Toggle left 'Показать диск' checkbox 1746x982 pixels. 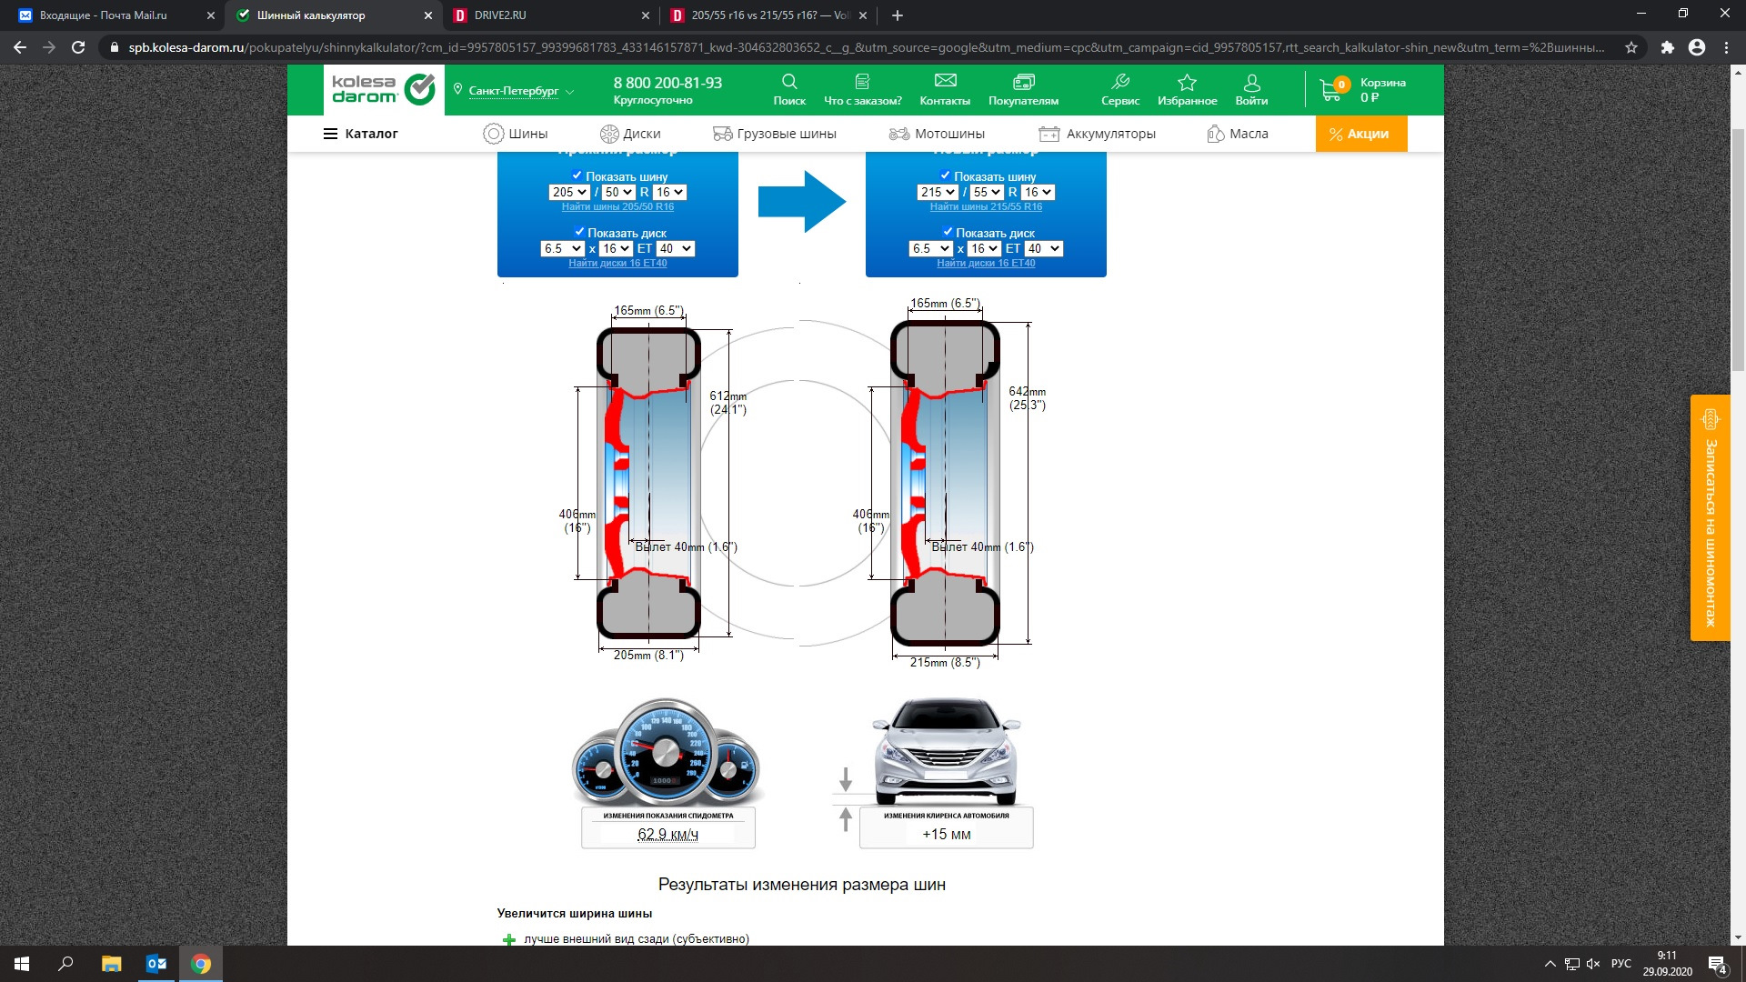pyautogui.click(x=579, y=232)
